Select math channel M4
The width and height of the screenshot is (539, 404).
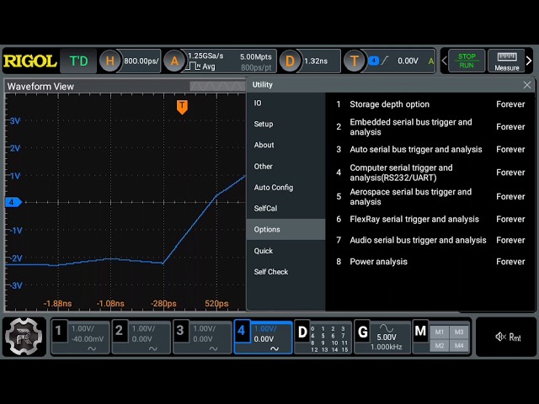coord(459,346)
